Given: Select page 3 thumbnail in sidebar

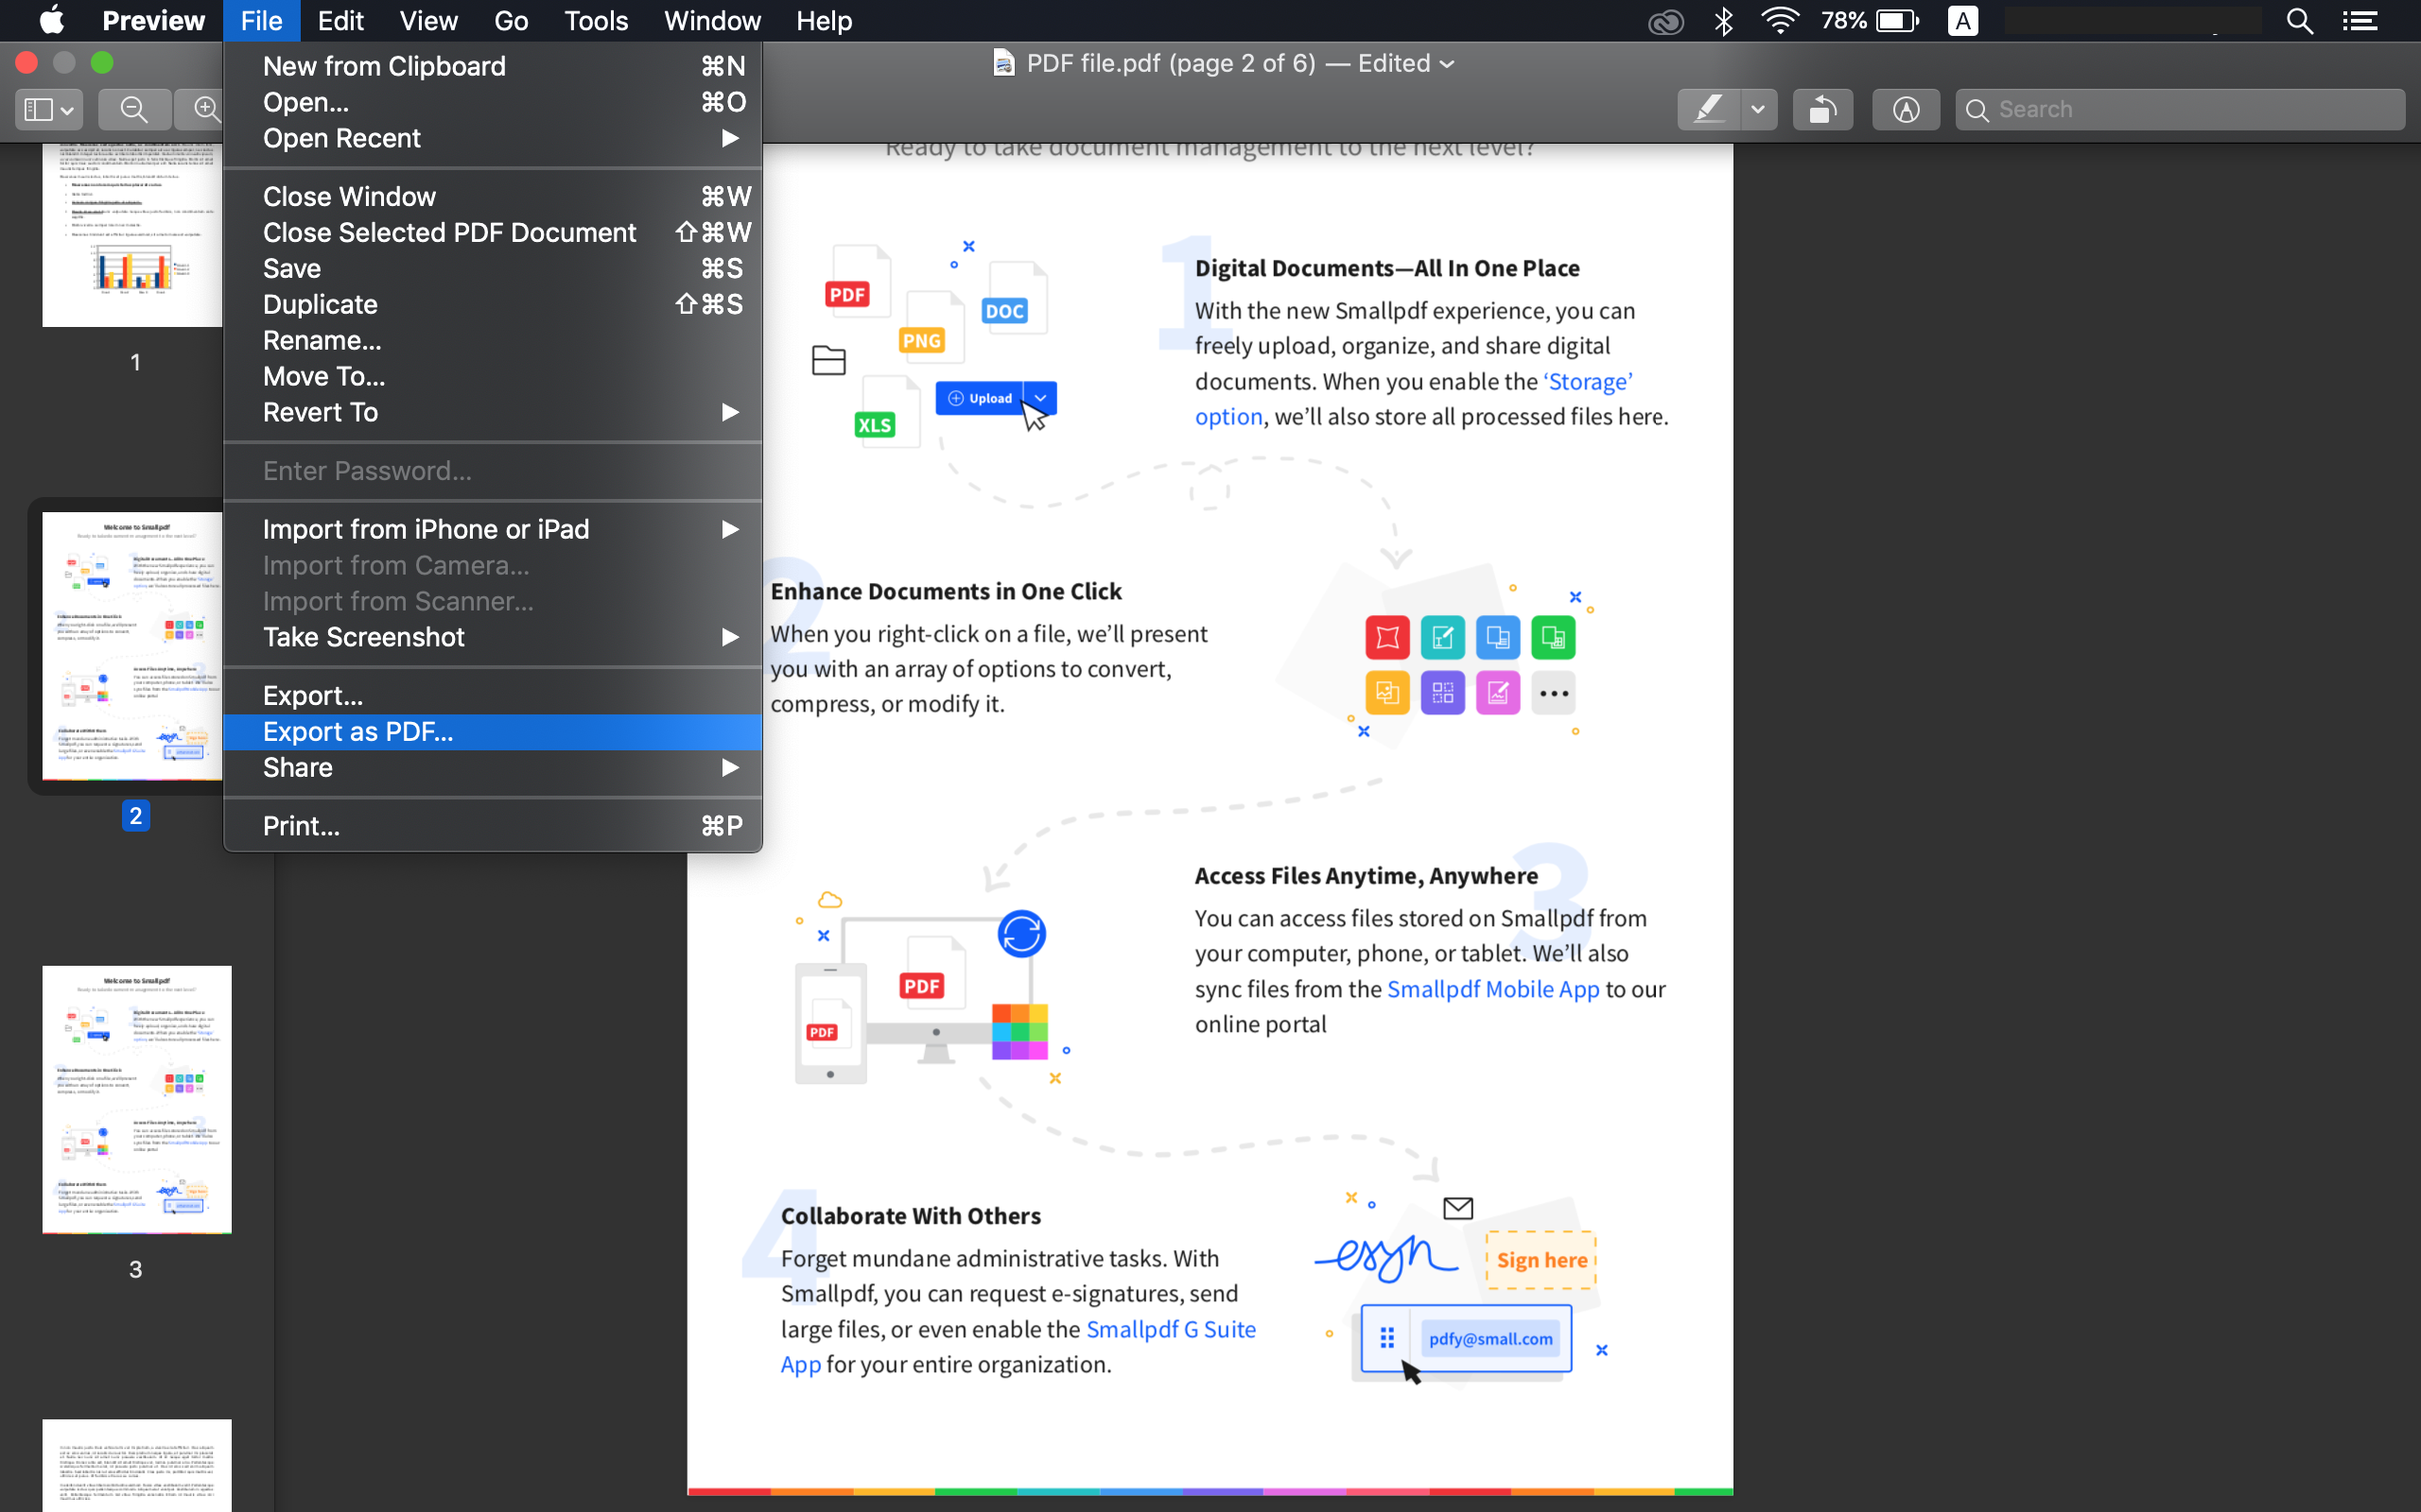Looking at the screenshot, I should point(137,1099).
